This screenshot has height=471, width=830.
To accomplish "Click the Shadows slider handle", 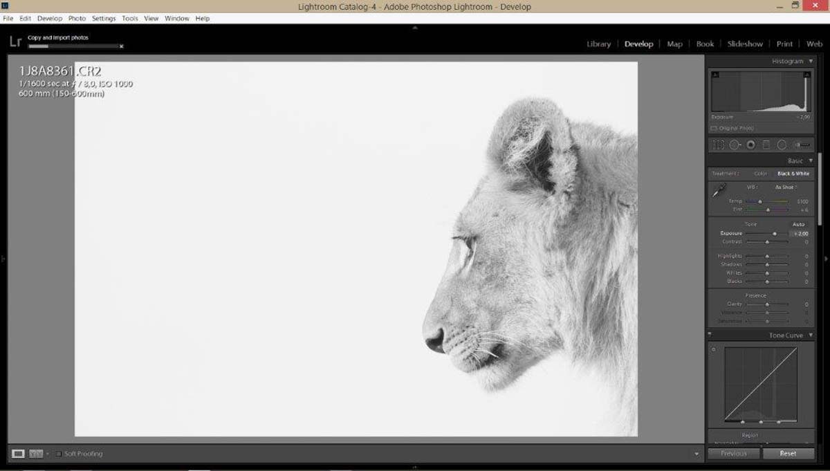I will click(767, 265).
